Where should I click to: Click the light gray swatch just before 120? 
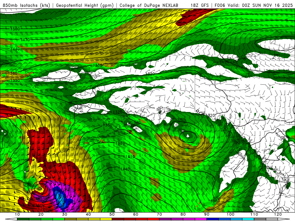pos(272,219)
